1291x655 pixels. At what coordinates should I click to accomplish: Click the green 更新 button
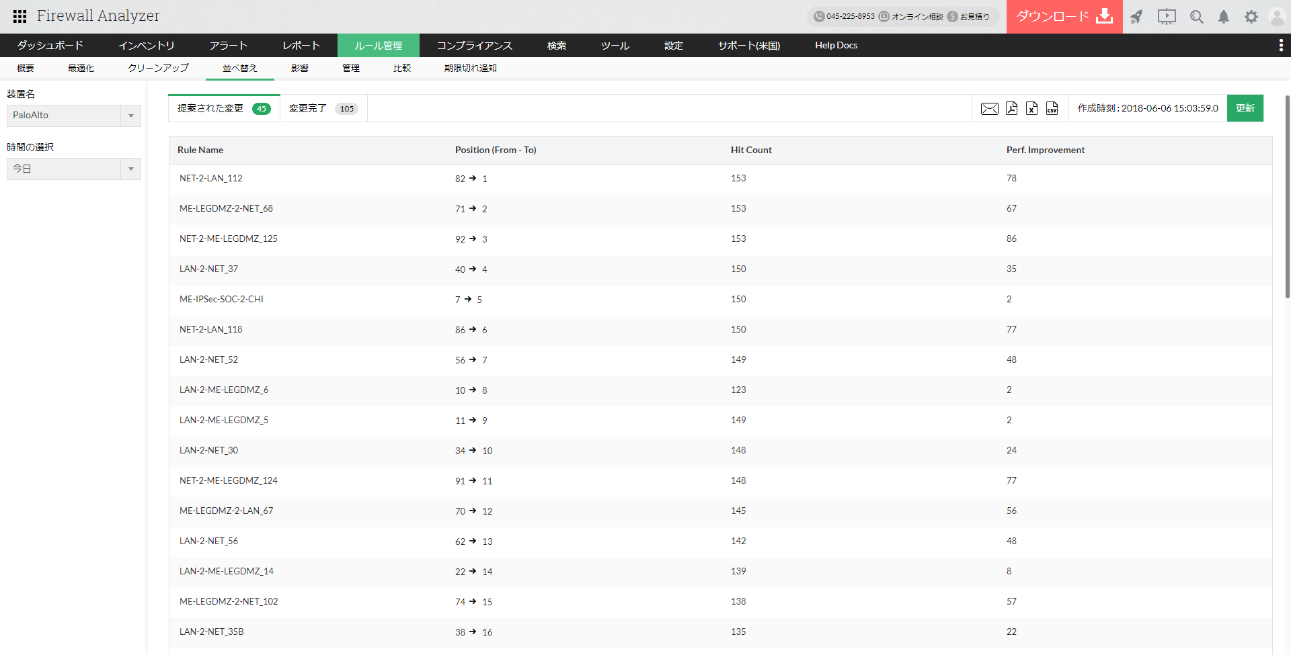coord(1245,108)
